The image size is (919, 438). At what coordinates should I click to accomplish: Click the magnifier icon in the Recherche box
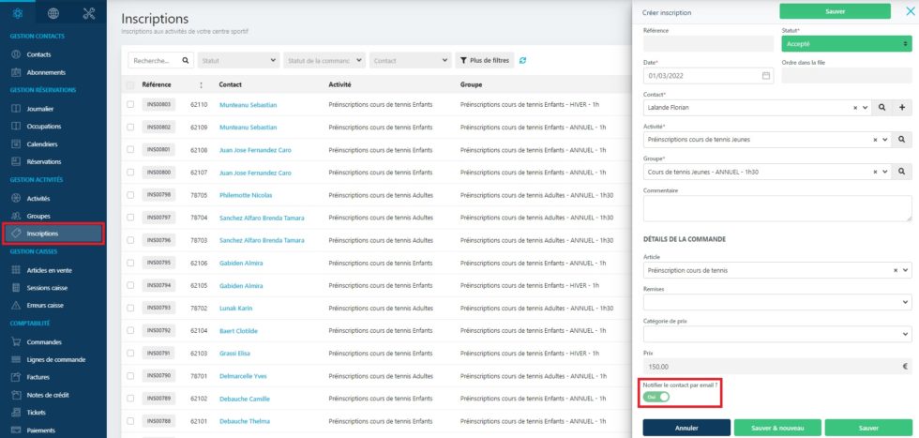coord(186,60)
